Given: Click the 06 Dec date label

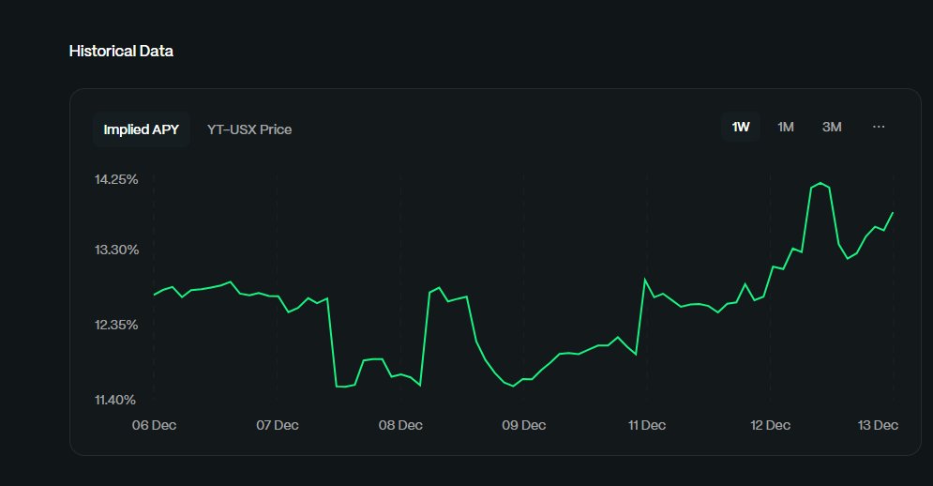Looking at the screenshot, I should tap(154, 425).
